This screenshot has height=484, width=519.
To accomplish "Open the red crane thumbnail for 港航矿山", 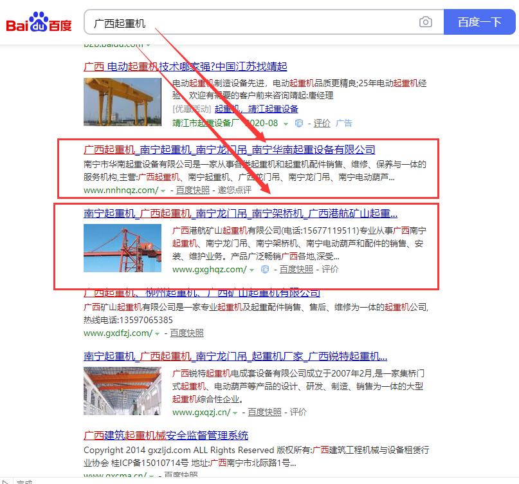I will [x=122, y=248].
